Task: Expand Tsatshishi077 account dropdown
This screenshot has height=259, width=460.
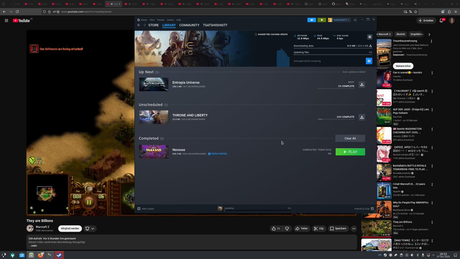Action: tap(339, 20)
